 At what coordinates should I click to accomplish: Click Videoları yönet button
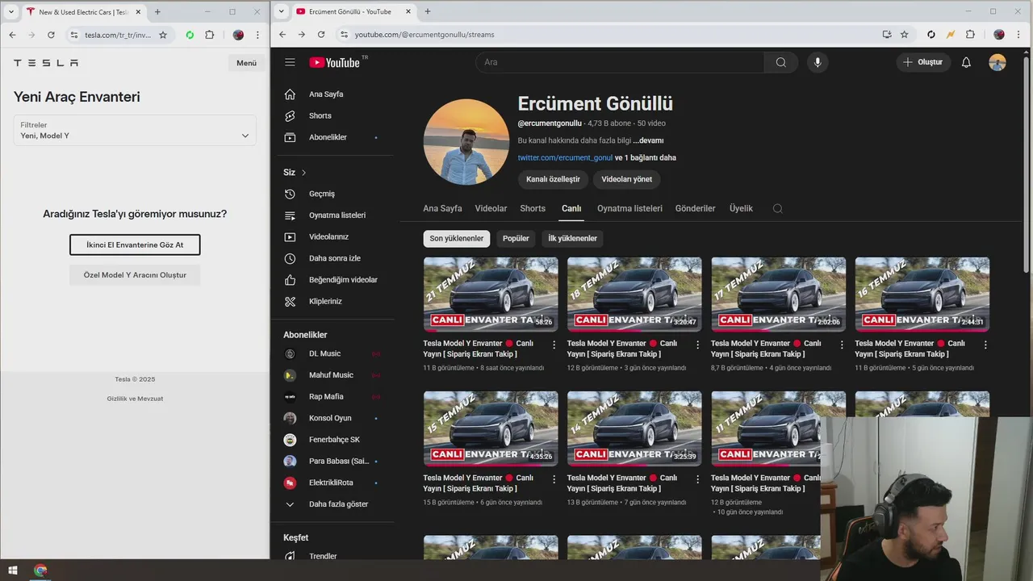click(626, 179)
